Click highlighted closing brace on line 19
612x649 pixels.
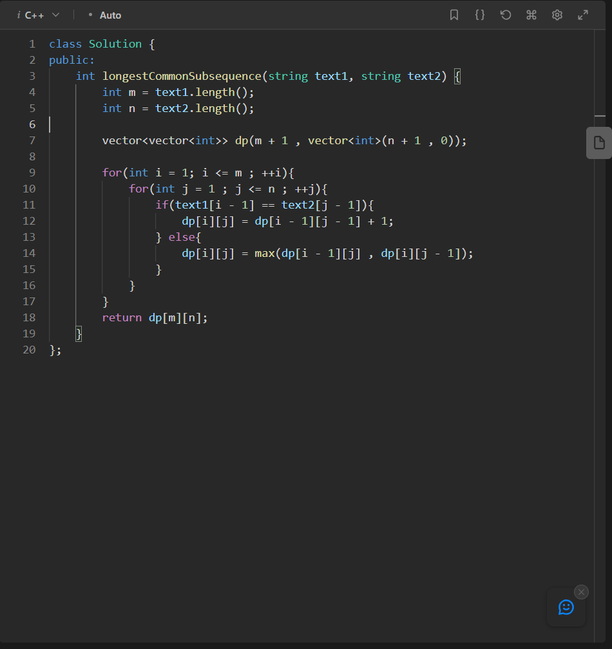(x=79, y=334)
